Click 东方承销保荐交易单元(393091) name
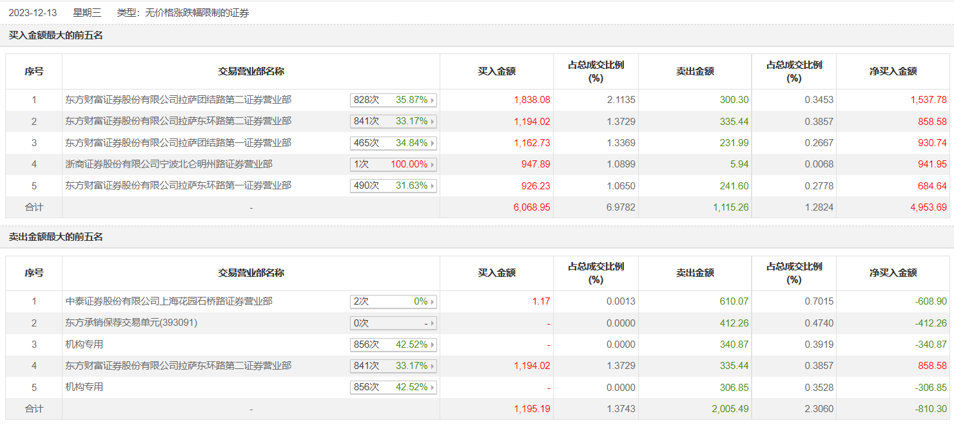 131,323
